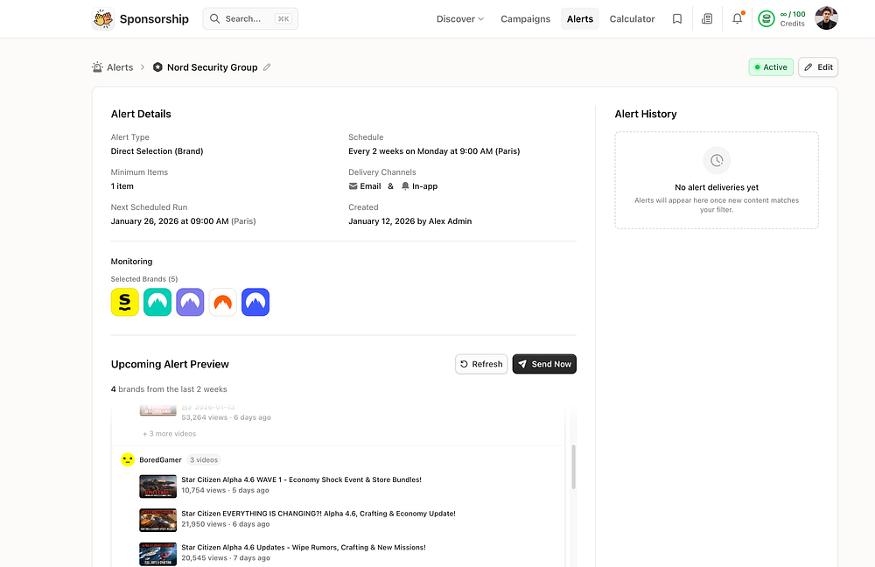Click 'Direct Selection (Brand)' alert type value

[157, 151]
